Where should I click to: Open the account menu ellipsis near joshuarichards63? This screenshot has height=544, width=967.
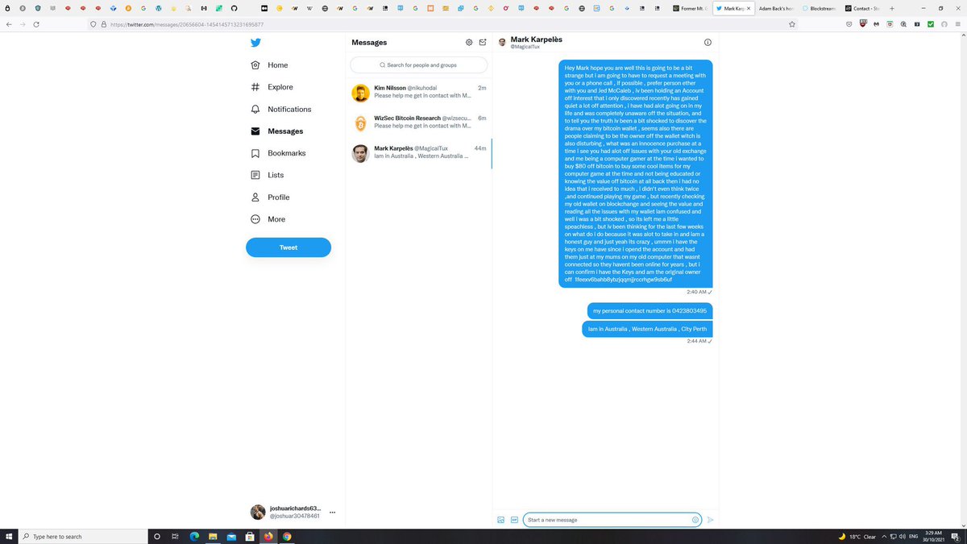[x=332, y=513]
